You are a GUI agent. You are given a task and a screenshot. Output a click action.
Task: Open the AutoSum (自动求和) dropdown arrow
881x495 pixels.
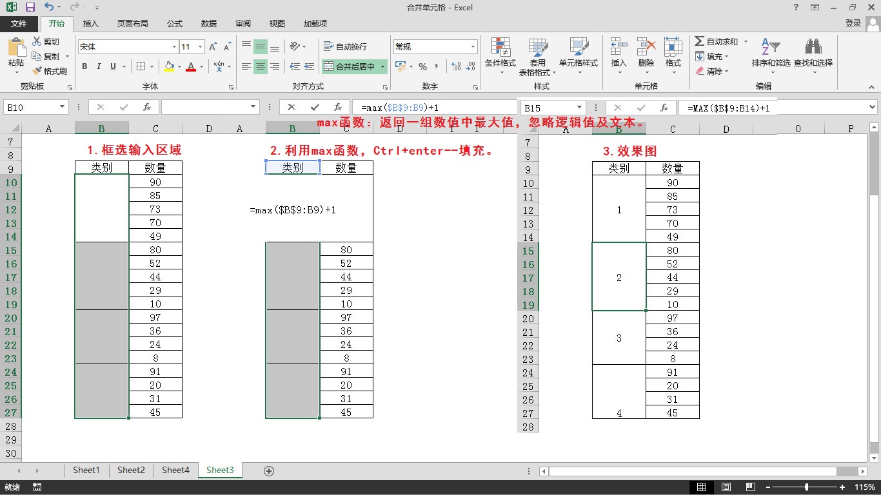746,42
